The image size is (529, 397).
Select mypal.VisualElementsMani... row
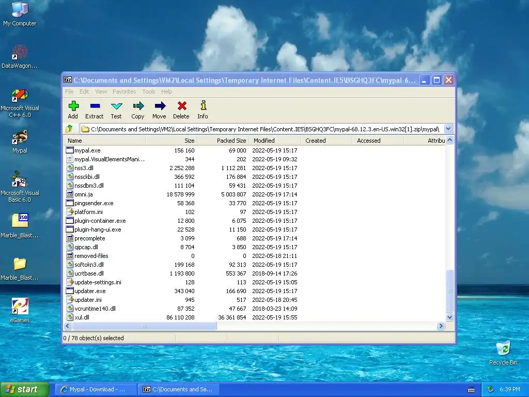pos(255,159)
